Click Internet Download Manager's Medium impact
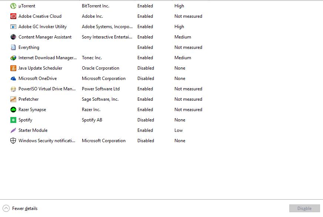This screenshot has width=323, height=217. click(183, 58)
